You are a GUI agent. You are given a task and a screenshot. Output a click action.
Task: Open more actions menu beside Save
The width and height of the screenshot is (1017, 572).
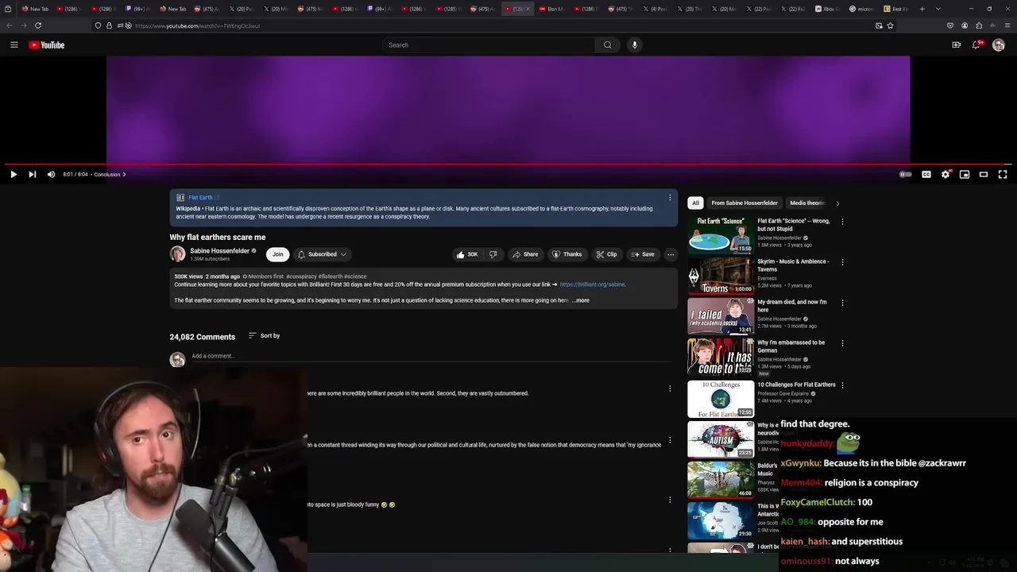tap(671, 254)
